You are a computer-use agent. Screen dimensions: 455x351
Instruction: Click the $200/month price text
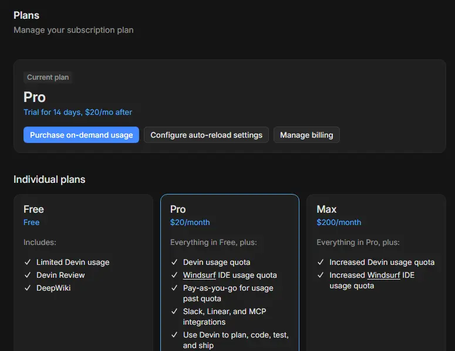[339, 223]
